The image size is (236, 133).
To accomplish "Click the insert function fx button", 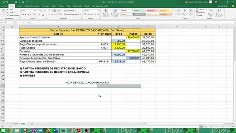I will click(x=28, y=22).
